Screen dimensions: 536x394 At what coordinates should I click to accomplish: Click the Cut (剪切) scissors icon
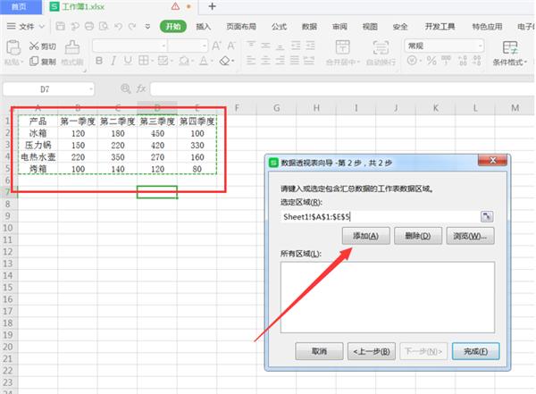34,46
